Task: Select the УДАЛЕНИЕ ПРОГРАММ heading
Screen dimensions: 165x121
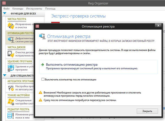Action: coord(20,61)
